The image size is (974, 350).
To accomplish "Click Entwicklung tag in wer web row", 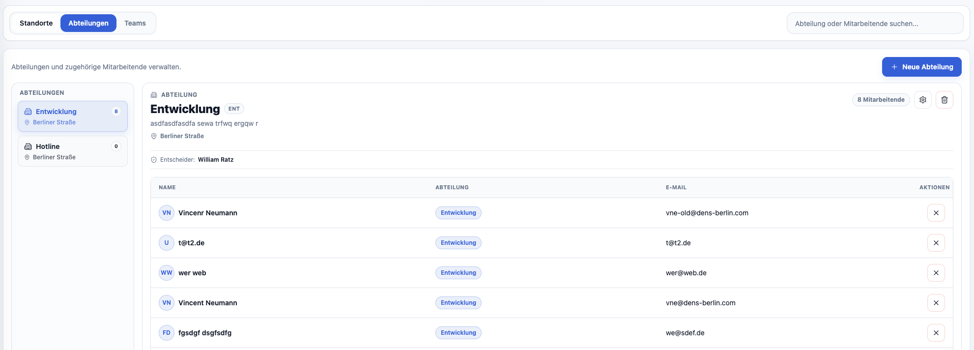I will (458, 273).
